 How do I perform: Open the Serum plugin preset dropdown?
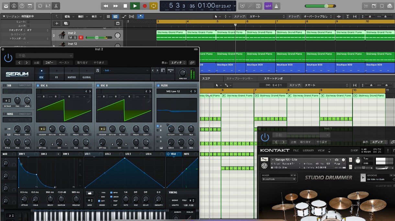(x=45, y=56)
